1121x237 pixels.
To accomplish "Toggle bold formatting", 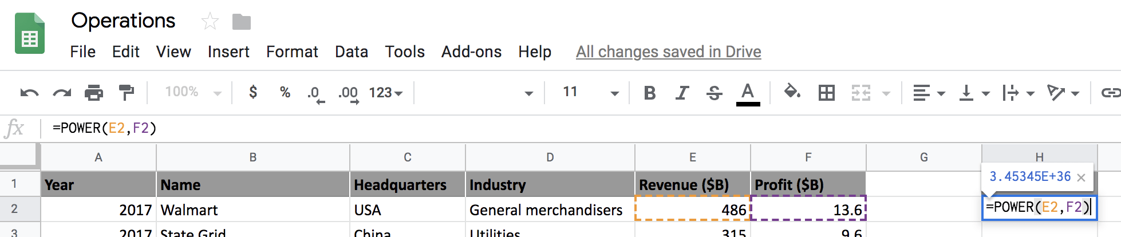I will coord(649,93).
